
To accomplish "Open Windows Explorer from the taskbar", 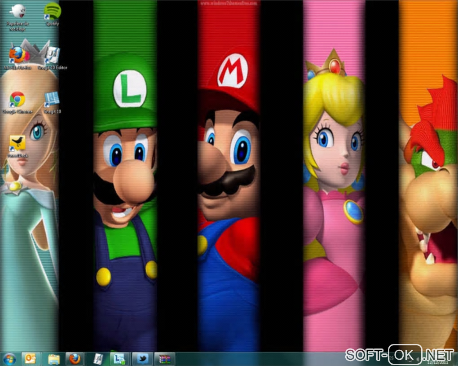I will pos(54,359).
